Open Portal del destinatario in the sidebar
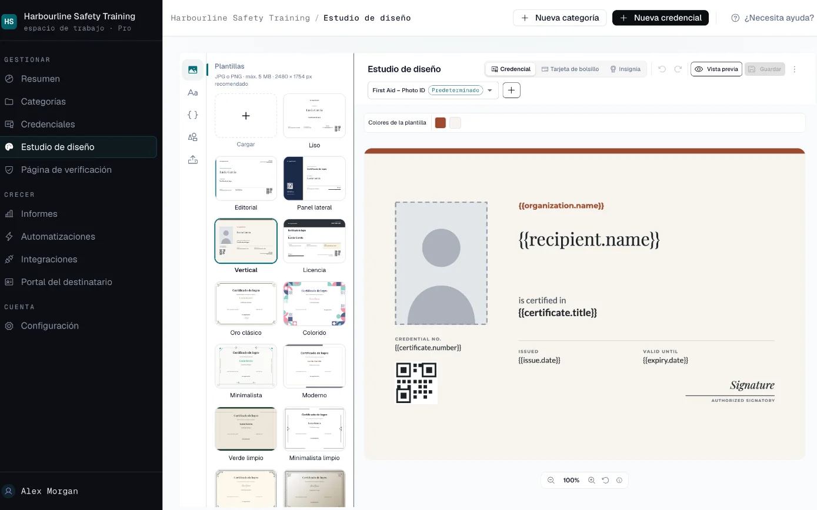 pos(79,282)
